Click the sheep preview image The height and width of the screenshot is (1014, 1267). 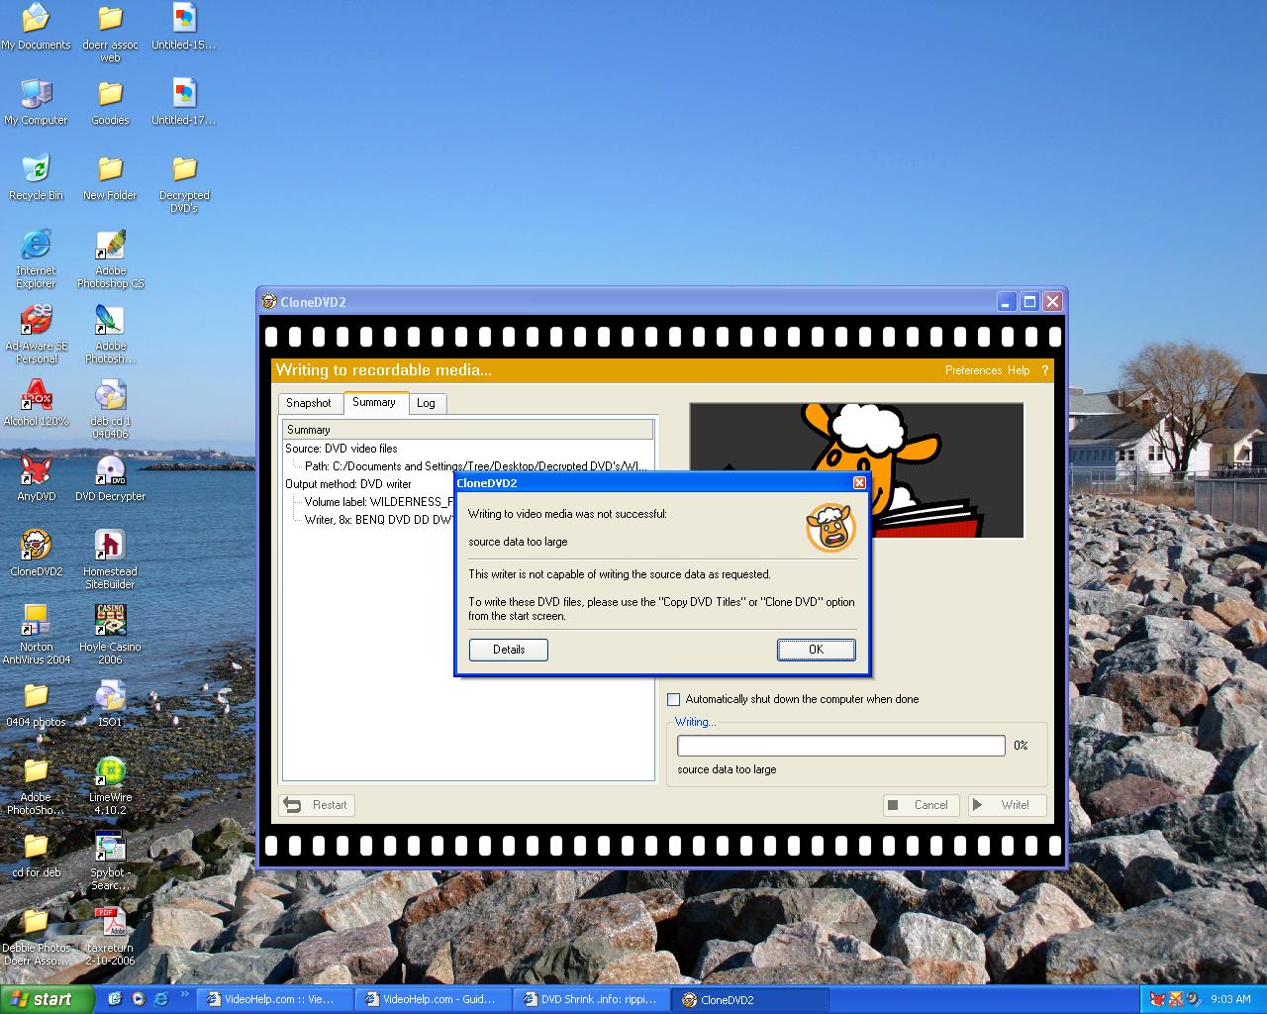856,470
